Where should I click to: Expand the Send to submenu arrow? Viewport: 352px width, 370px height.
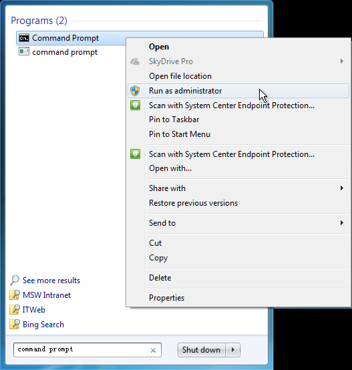[x=341, y=223]
